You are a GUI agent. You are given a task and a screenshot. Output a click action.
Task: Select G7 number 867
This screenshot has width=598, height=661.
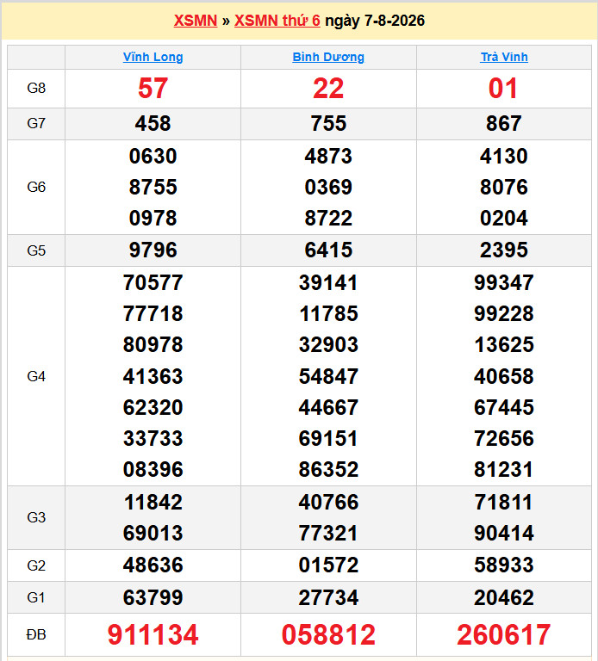tap(504, 124)
